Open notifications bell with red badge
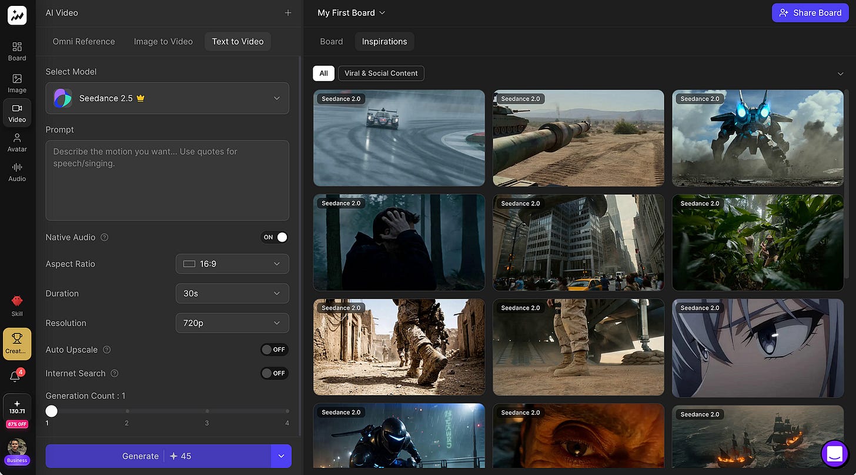The width and height of the screenshot is (856, 475). (x=16, y=376)
